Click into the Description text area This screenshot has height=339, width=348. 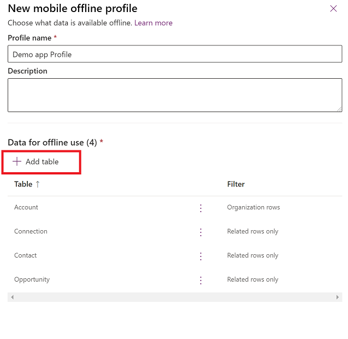click(x=175, y=95)
